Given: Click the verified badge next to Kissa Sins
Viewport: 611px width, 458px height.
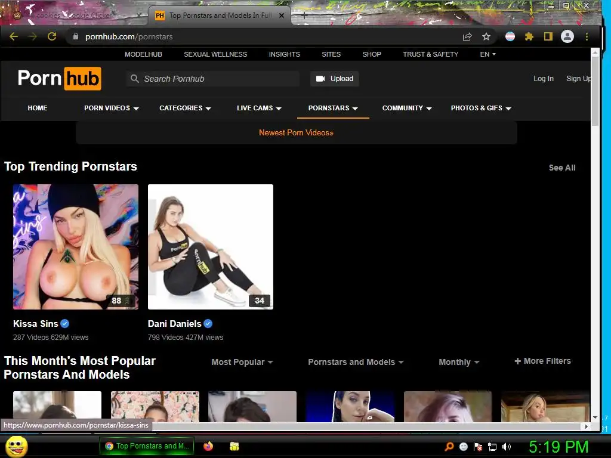Looking at the screenshot, I should pyautogui.click(x=65, y=324).
